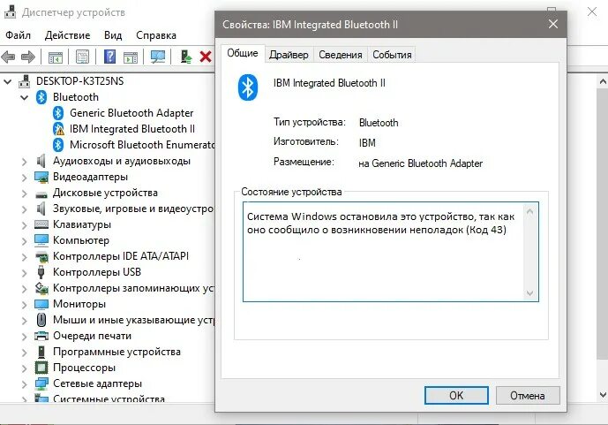Expand Мыши и иные указывающие устройства

point(25,320)
